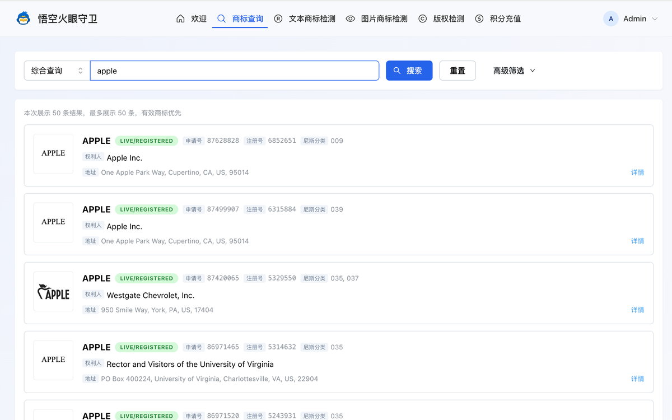
Task: Open 详情 for application 87628828
Action: tap(637, 172)
